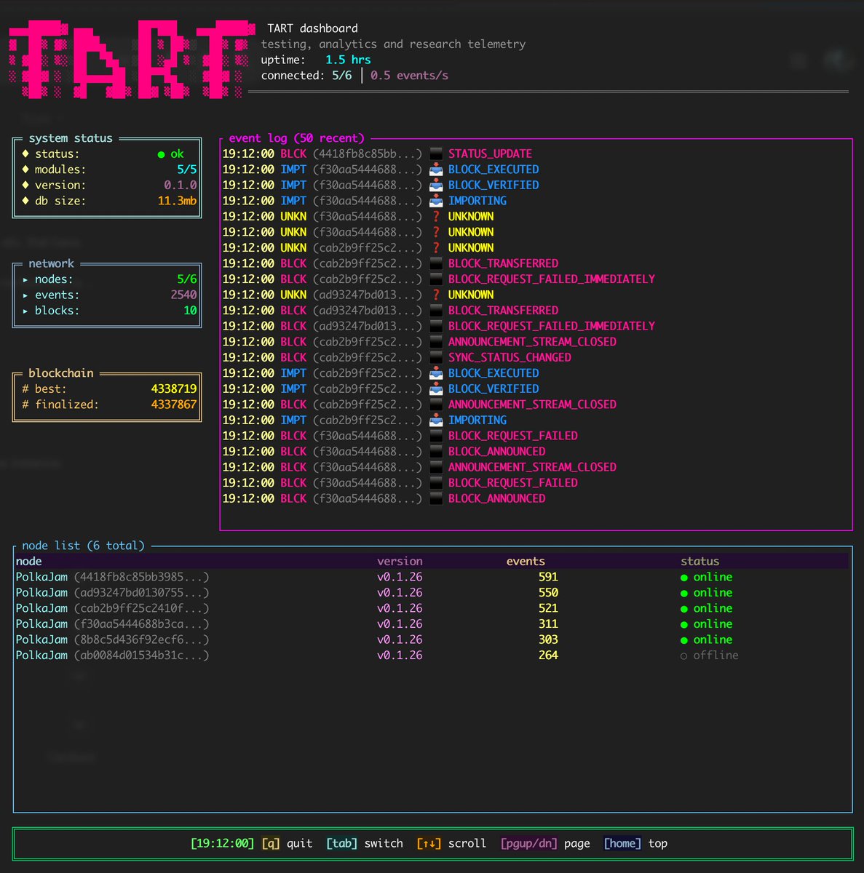Click green online dot for node cab2b9ff25c2410f

684,609
